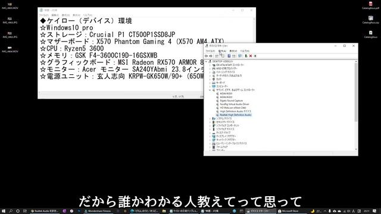Open CatalogAsus.pdf desktop icon

pos(370,5)
